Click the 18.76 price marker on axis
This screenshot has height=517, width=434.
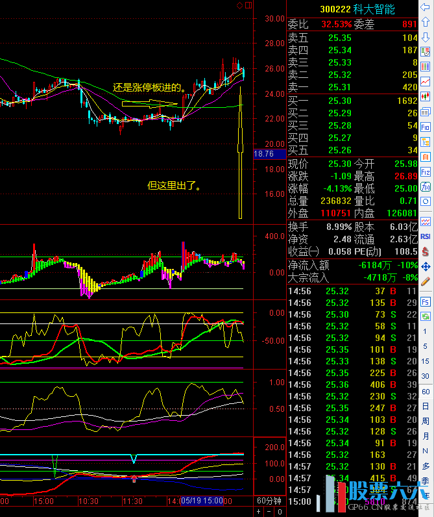pyautogui.click(x=264, y=154)
